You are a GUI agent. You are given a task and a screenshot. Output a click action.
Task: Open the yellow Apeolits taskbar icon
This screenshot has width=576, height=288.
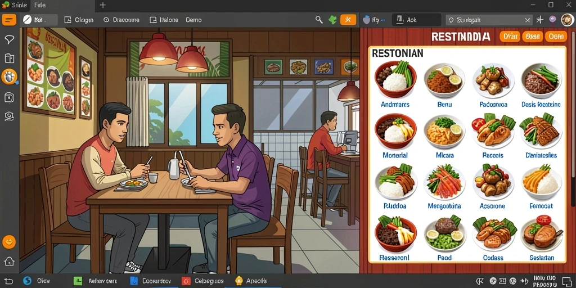click(238, 281)
